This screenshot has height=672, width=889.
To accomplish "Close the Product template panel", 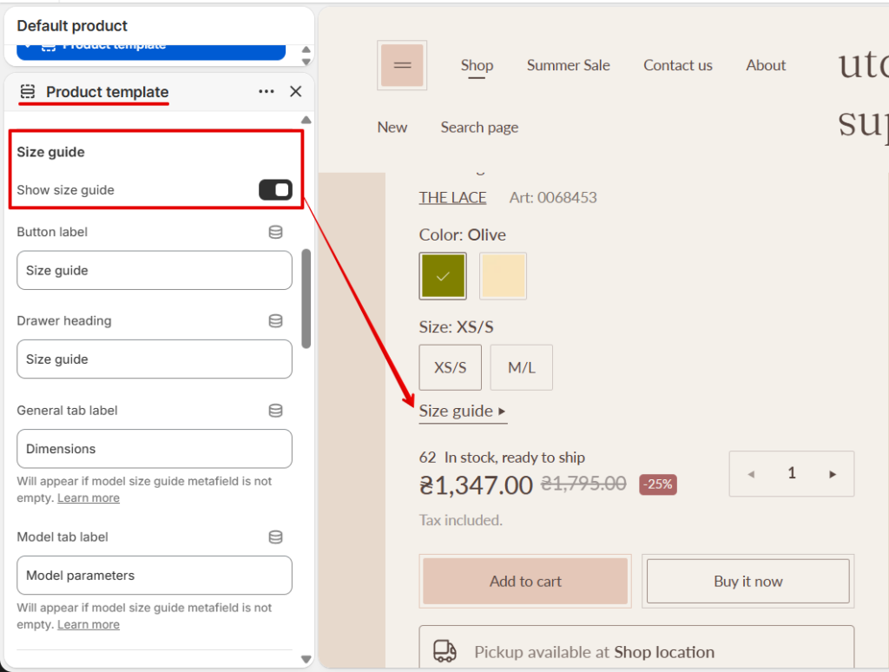I will pos(295,91).
